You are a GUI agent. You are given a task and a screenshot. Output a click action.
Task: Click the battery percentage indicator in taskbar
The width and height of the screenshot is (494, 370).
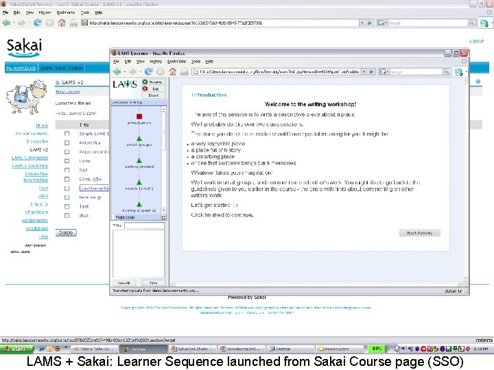pyautogui.click(x=377, y=349)
